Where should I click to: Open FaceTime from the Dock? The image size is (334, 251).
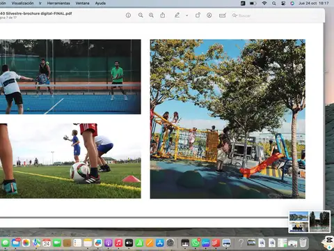[x=57, y=243]
